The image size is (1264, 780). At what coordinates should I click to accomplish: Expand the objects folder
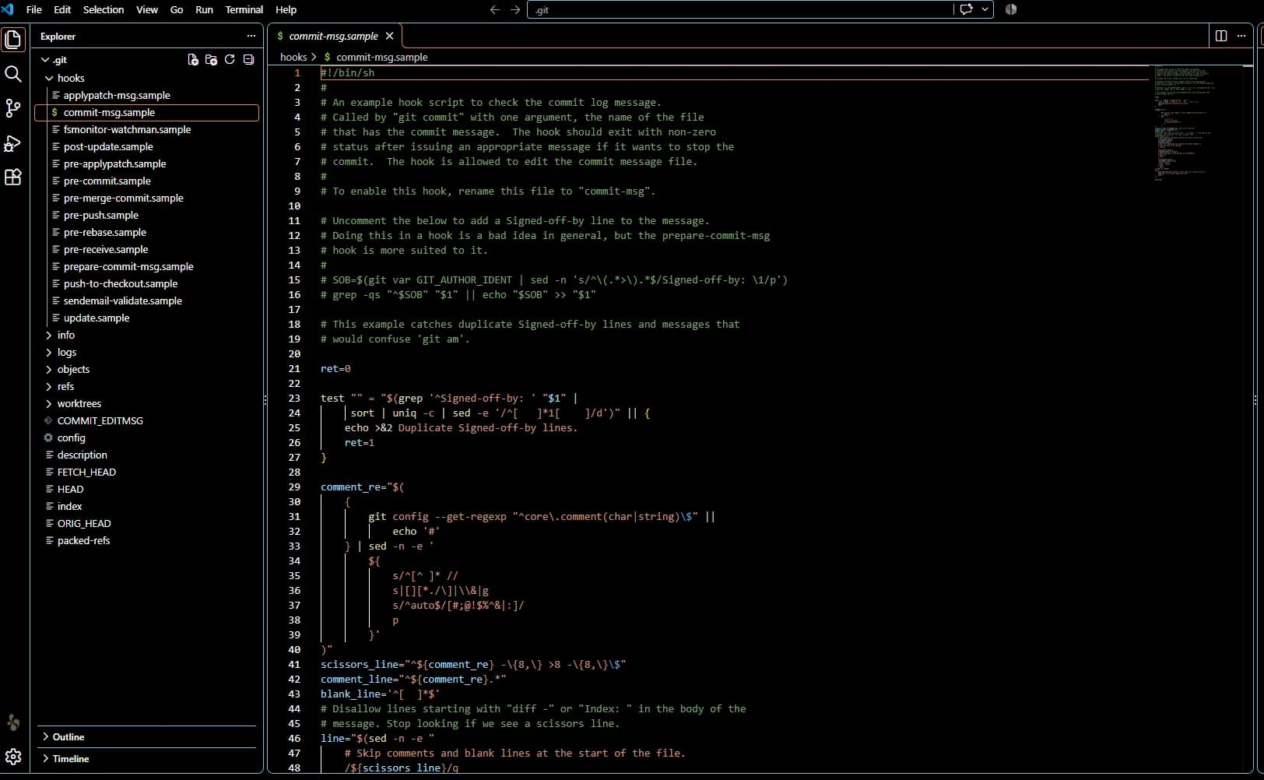[49, 369]
